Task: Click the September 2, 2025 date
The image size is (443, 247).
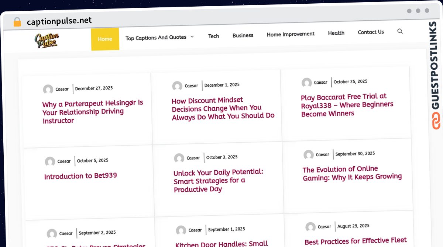Action: [x=97, y=233]
